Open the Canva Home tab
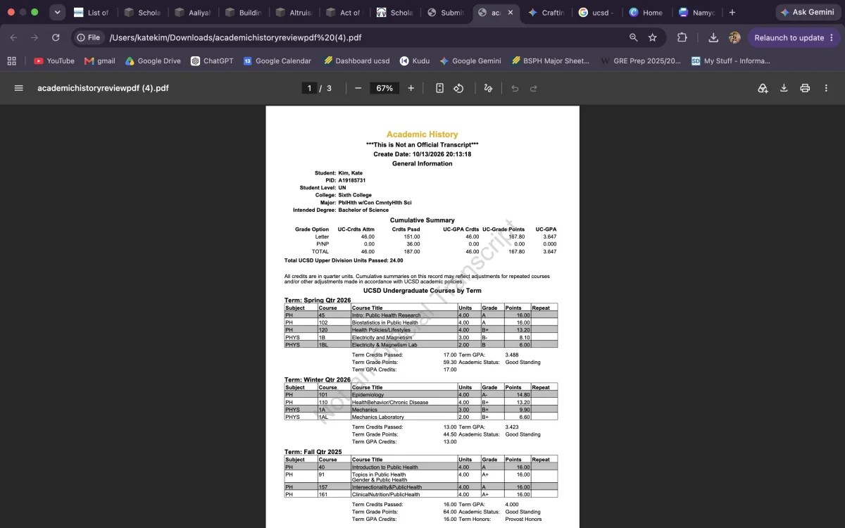The height and width of the screenshot is (528, 845). pos(646,13)
